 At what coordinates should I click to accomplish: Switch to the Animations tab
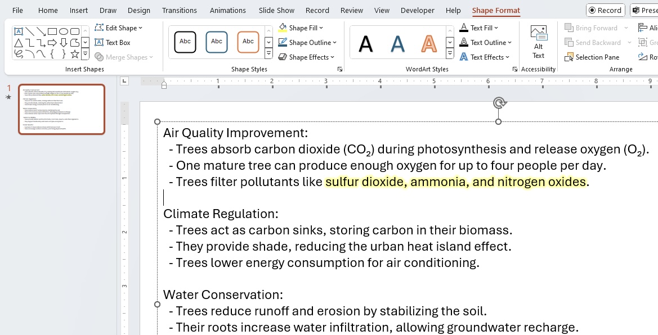coord(228,10)
